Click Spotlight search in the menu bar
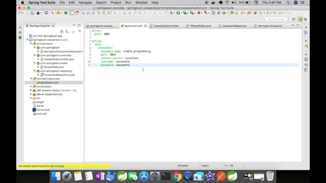Image resolution: width=326 pixels, height=183 pixels. (288, 3)
